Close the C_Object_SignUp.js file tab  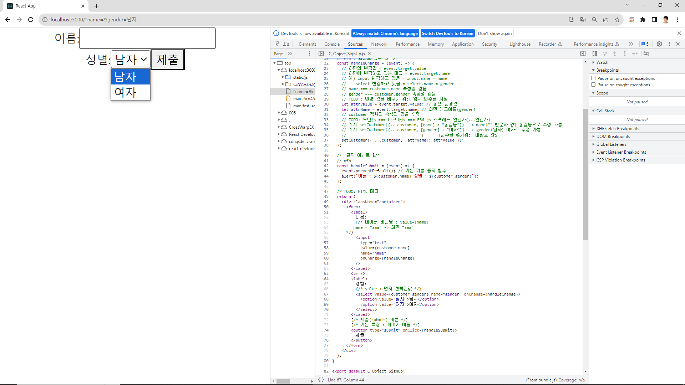point(369,53)
